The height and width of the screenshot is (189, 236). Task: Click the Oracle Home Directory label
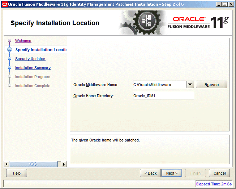pyautogui.click(x=94, y=96)
